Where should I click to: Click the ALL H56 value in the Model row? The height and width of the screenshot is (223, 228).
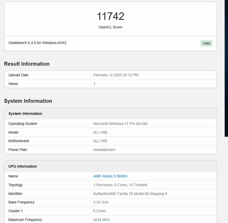point(100,133)
